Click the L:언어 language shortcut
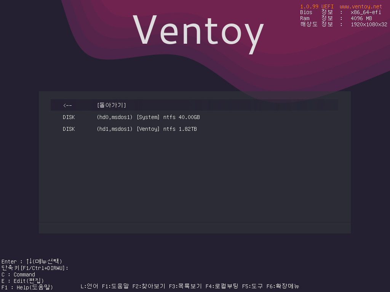This screenshot has width=390, height=292. 89,286
